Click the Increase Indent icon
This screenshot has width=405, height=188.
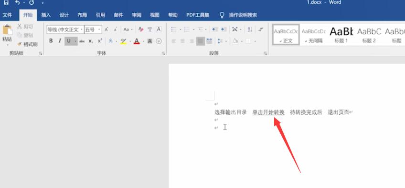(x=224, y=30)
